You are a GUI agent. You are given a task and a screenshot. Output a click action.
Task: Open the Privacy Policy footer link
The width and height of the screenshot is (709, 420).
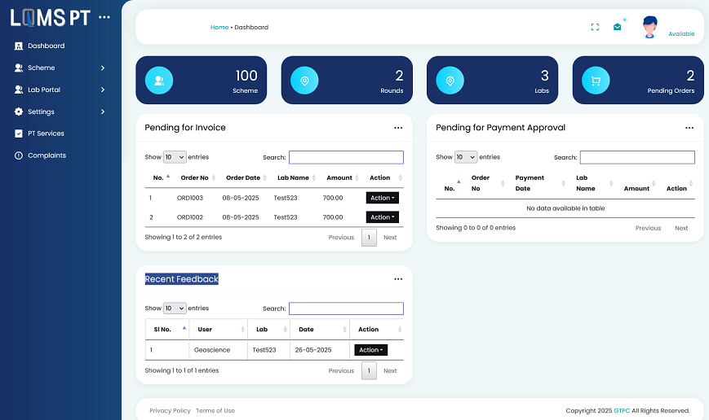pyautogui.click(x=170, y=411)
